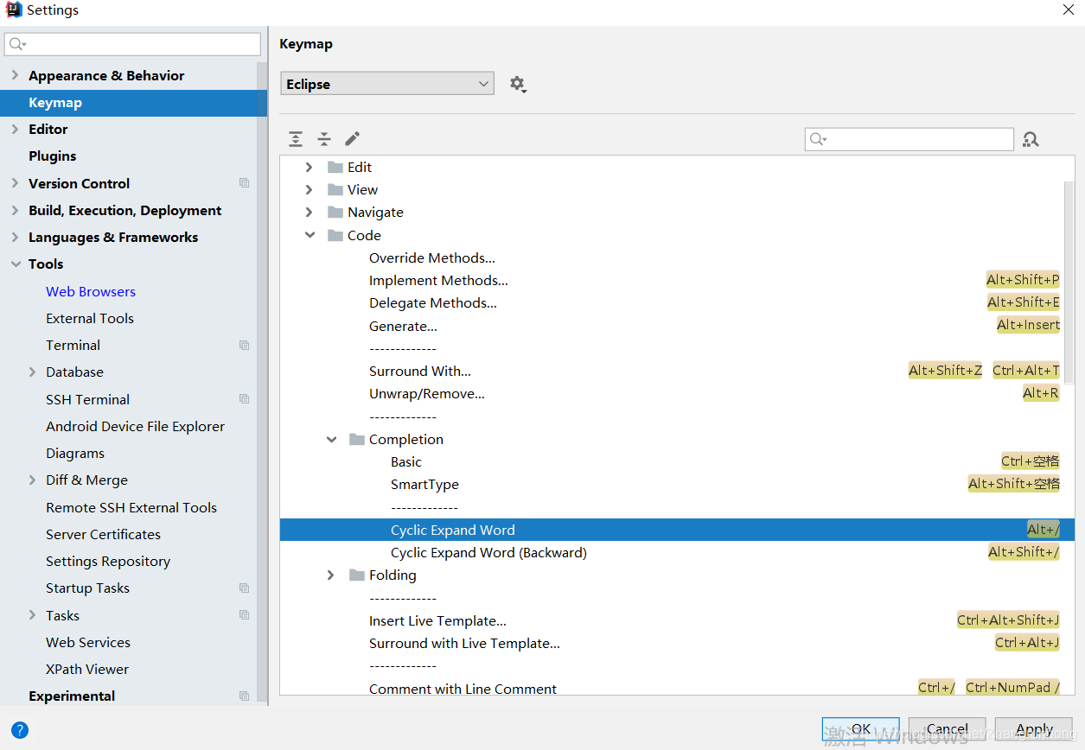Select Comment with Line Comment action
Screen dimensions: 1085x750
(x=463, y=689)
